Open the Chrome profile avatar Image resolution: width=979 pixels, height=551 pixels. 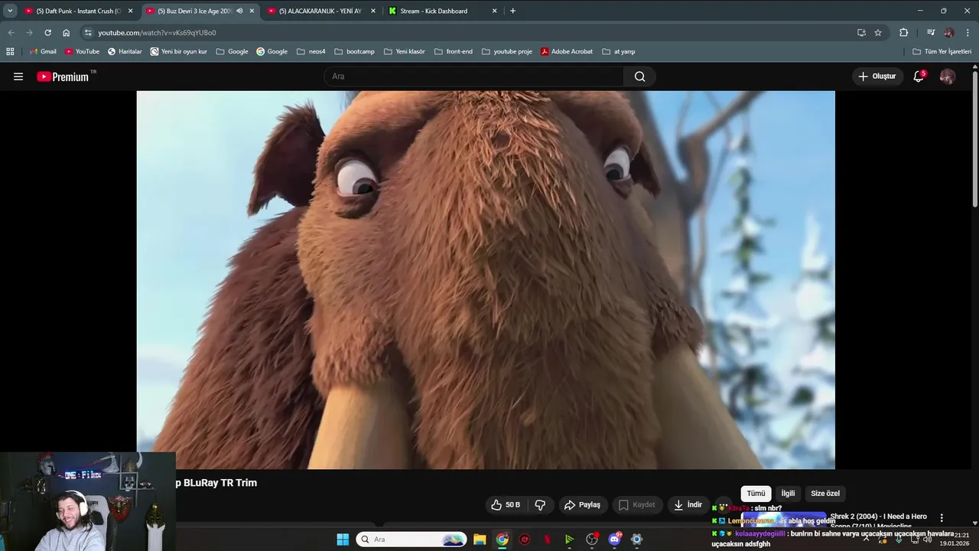pyautogui.click(x=949, y=33)
